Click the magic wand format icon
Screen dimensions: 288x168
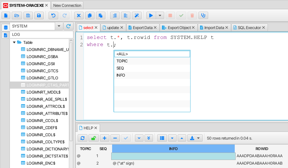137,15
